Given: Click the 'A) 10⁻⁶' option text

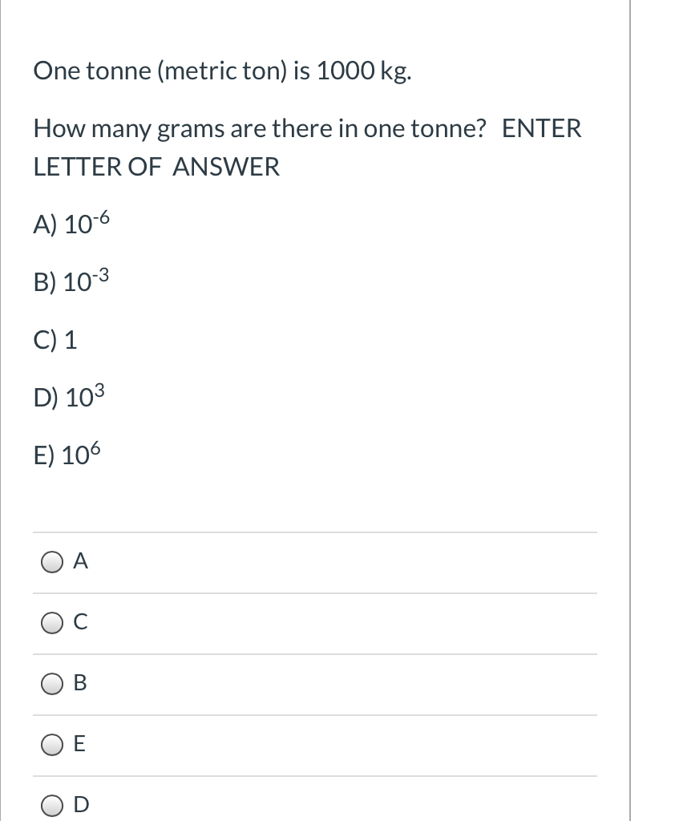Looking at the screenshot, I should [71, 224].
